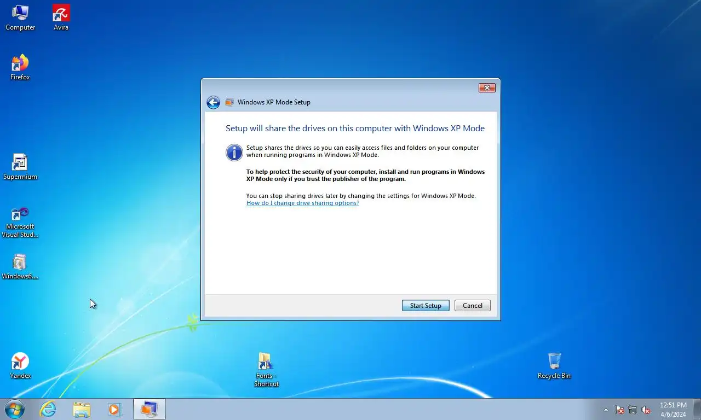Cancel the Windows XP Mode Setup
The height and width of the screenshot is (420, 701).
coord(472,306)
